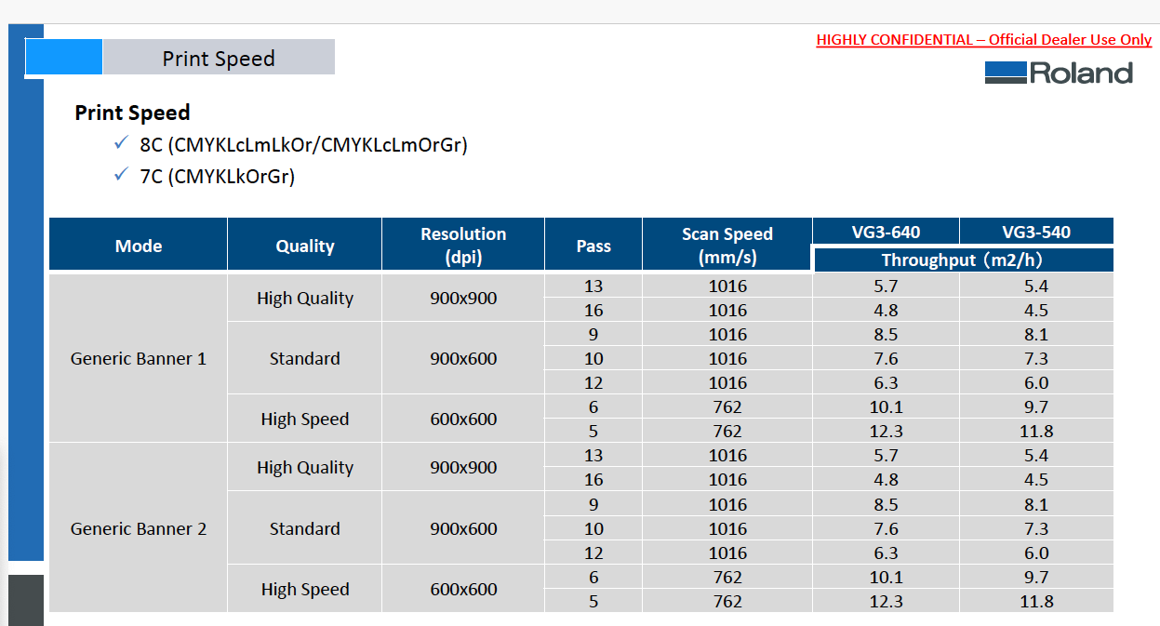Select '6.0' throughput in Generic Banner 1
This screenshot has width=1160, height=626.
pyautogui.click(x=1036, y=382)
